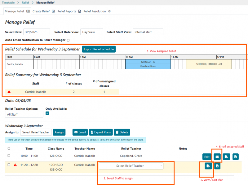
Task: Toggle Auto Email Notification to Relief Manager
Action: pyautogui.click(x=68, y=40)
